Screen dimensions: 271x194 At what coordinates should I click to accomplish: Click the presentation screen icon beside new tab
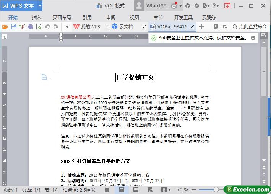(216, 27)
